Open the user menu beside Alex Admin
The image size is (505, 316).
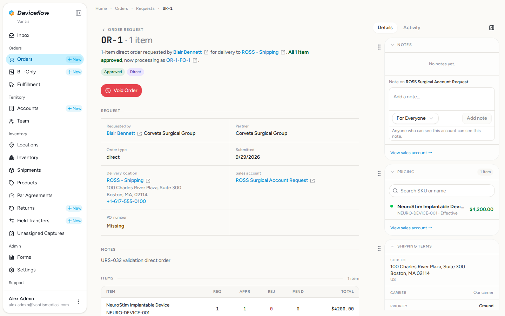[78, 302]
